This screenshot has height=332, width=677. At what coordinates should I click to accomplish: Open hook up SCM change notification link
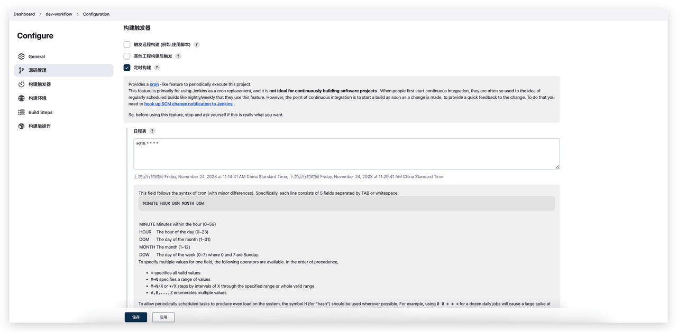coord(189,104)
